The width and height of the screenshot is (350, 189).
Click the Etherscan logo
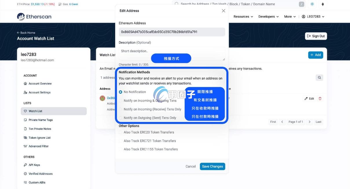point(34,16)
